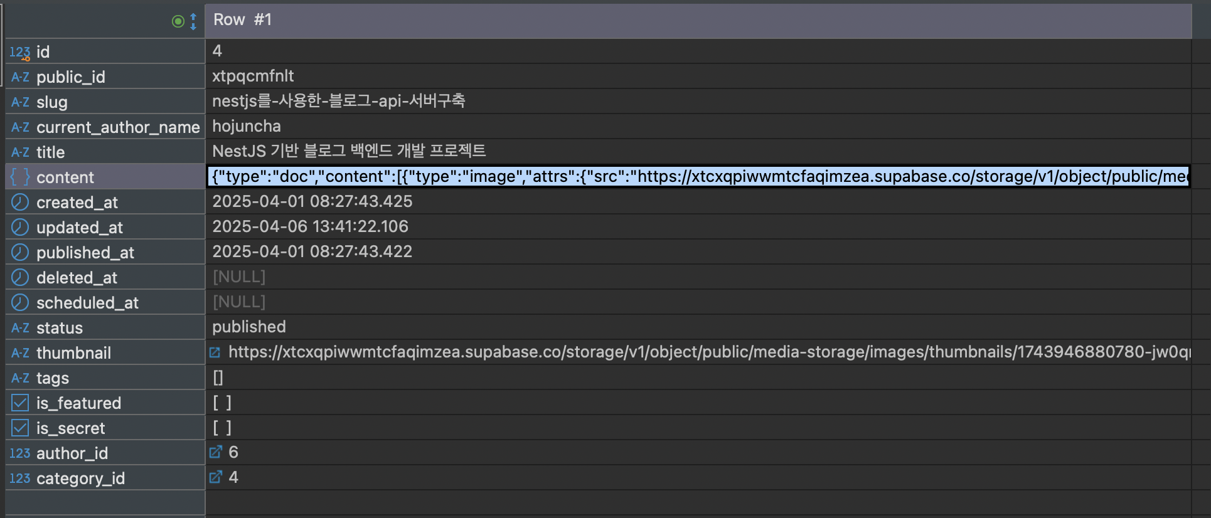Toggle the is_featured value checkbox

tap(222, 403)
